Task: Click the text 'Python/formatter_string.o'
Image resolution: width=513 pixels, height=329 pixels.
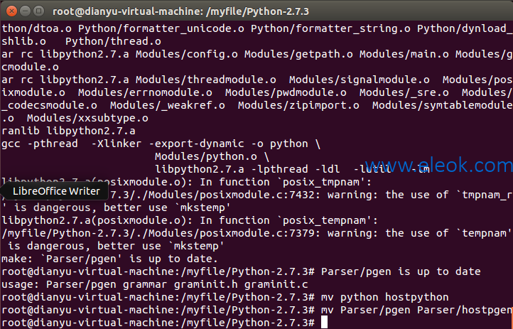Action: pyautogui.click(x=331, y=28)
